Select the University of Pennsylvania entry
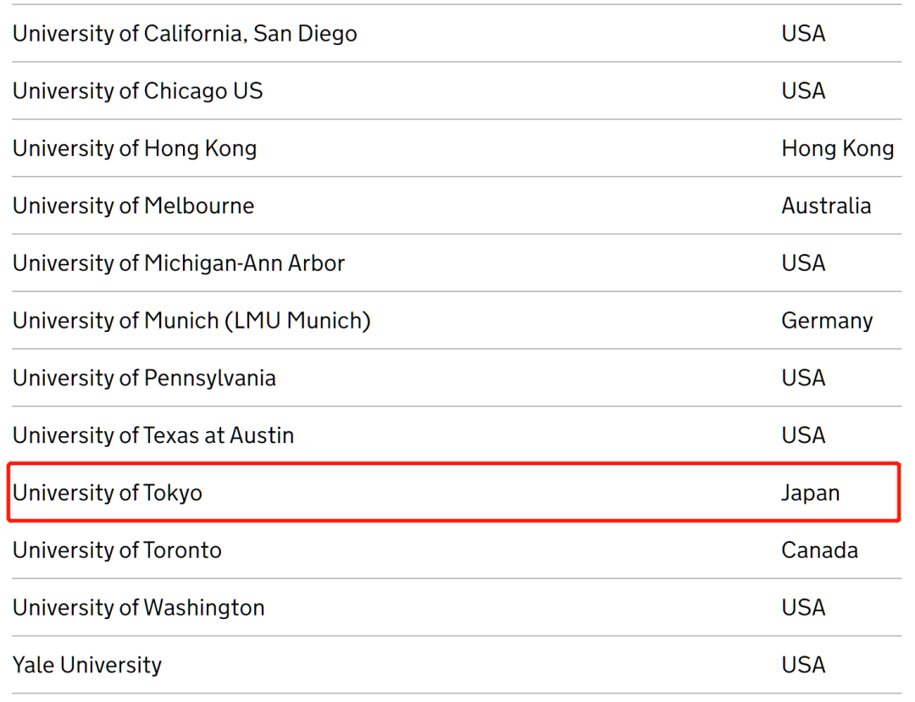The height and width of the screenshot is (702, 915). point(144,379)
